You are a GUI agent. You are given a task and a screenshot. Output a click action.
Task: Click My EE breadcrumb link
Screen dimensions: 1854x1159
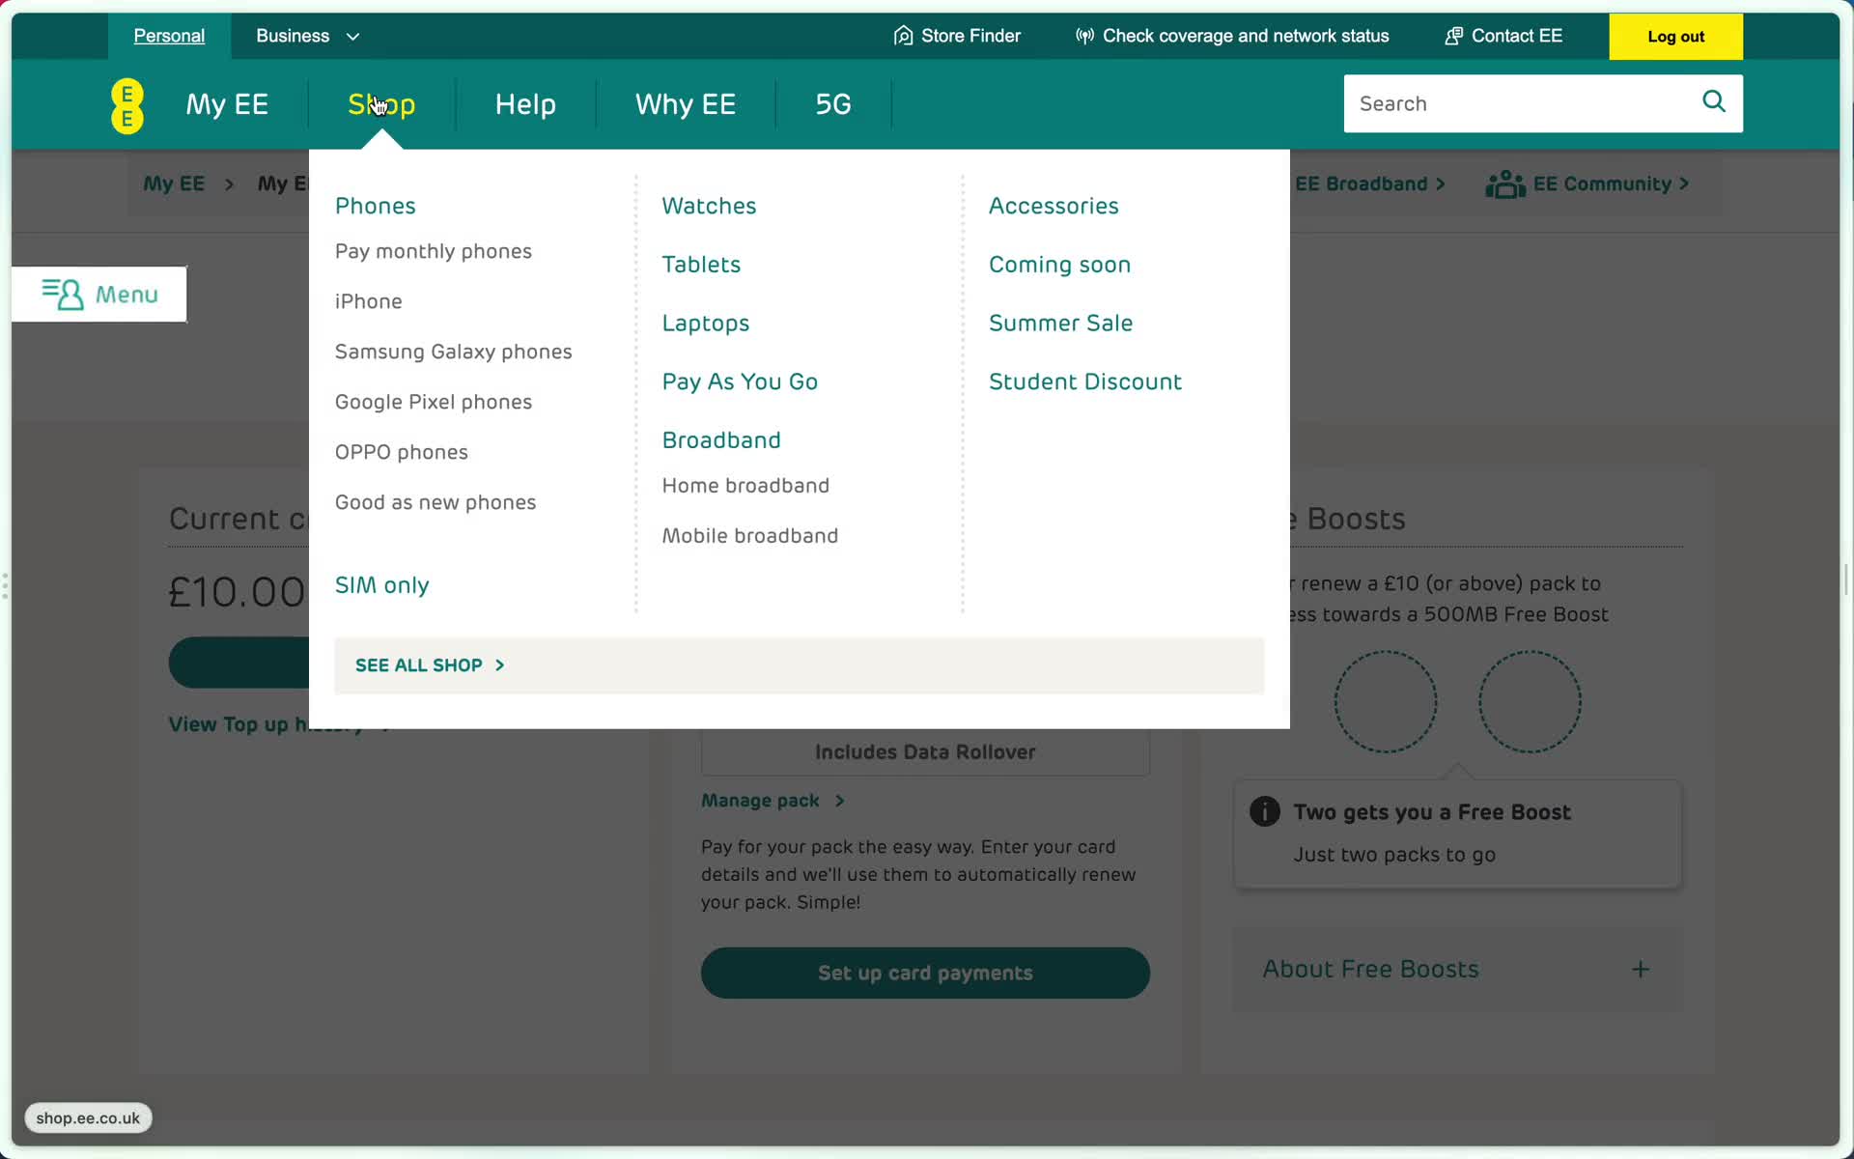click(174, 184)
